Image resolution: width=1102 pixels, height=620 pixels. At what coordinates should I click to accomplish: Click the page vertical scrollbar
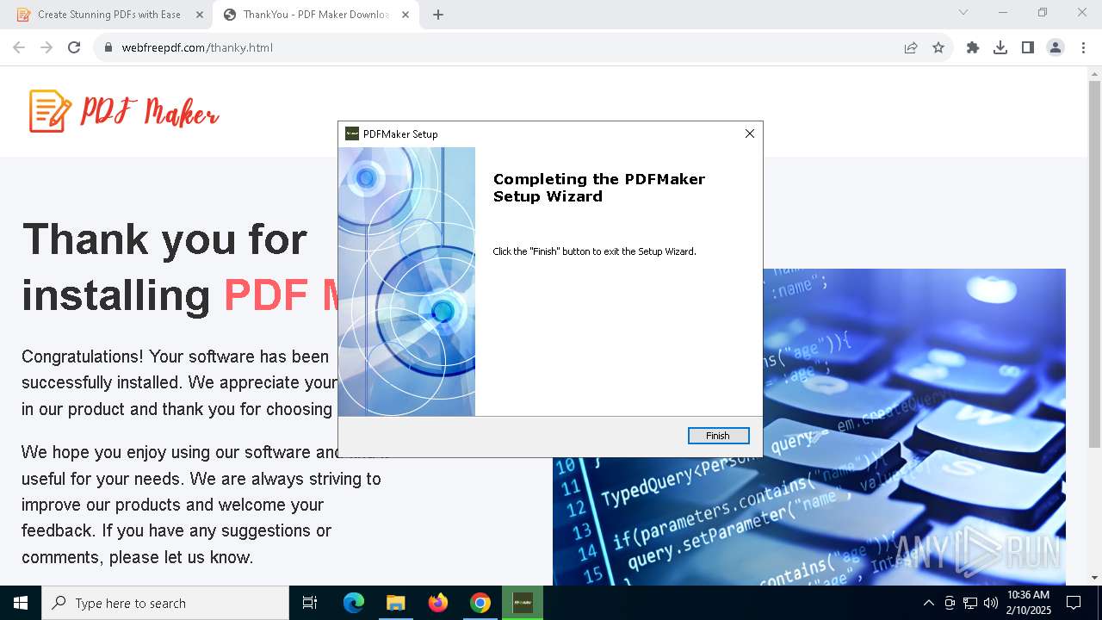point(1094,263)
